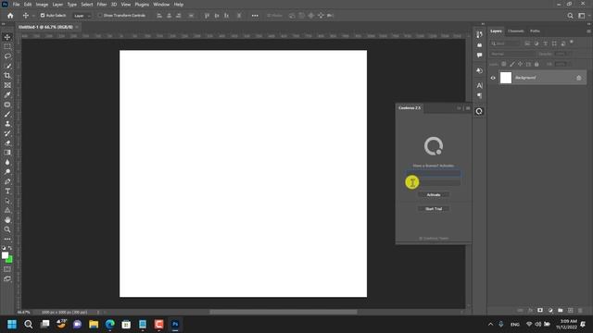Switch to the Channels tab

tap(516, 31)
